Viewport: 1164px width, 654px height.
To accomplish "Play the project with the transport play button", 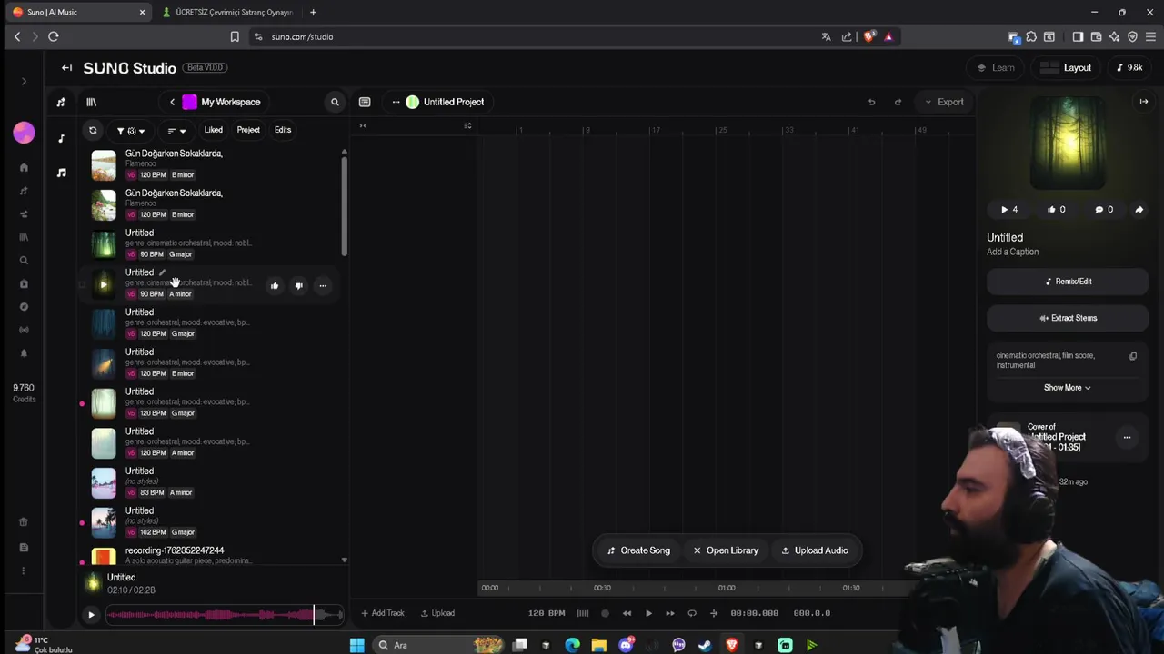I will (648, 614).
